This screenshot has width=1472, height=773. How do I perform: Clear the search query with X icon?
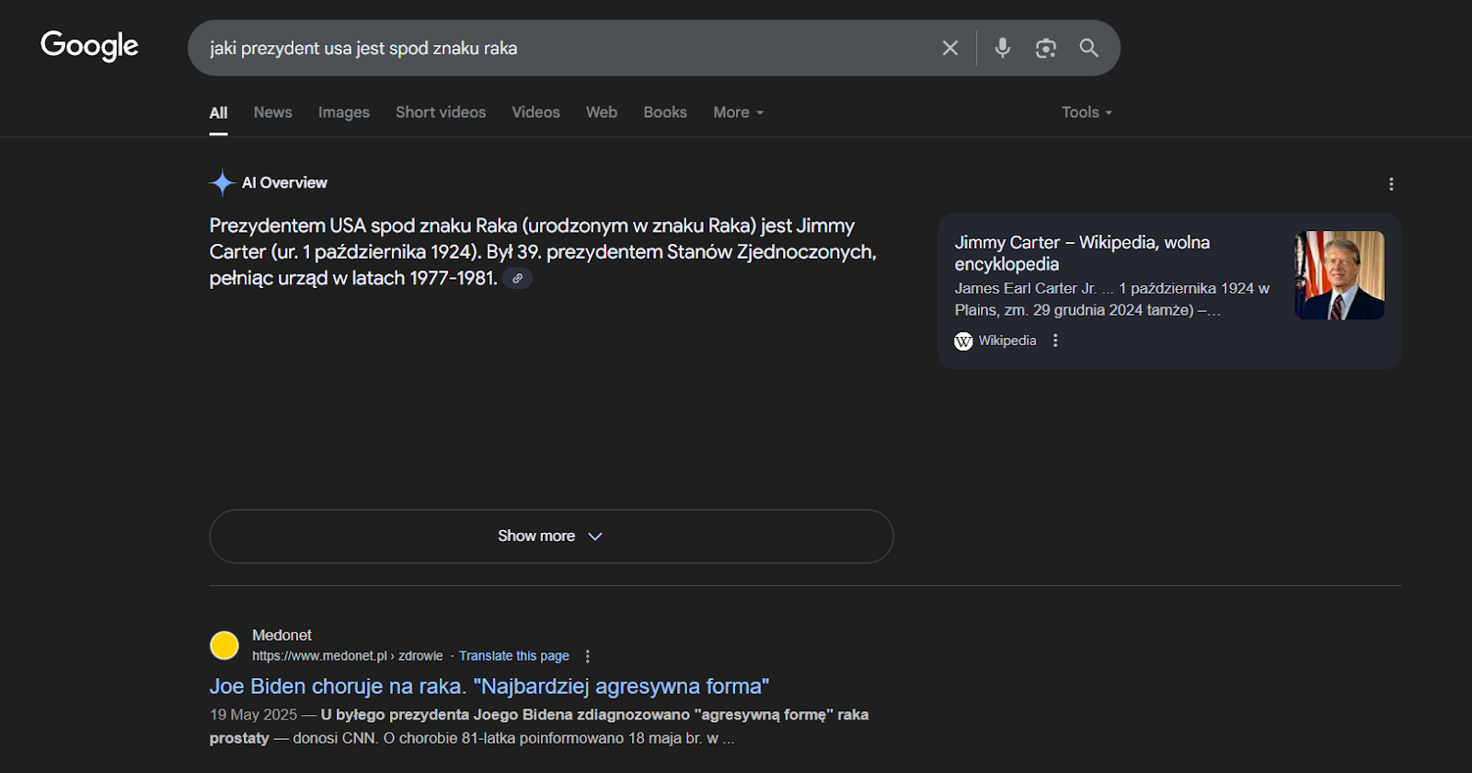point(950,48)
